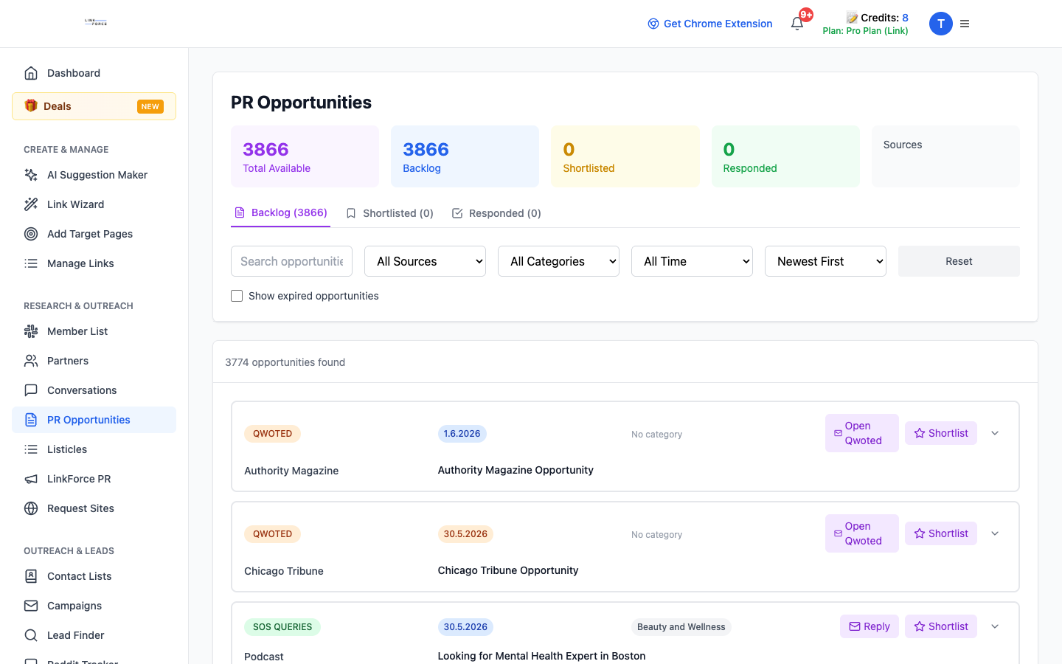Open the All Sources dropdown
The height and width of the screenshot is (664, 1062).
tap(425, 261)
